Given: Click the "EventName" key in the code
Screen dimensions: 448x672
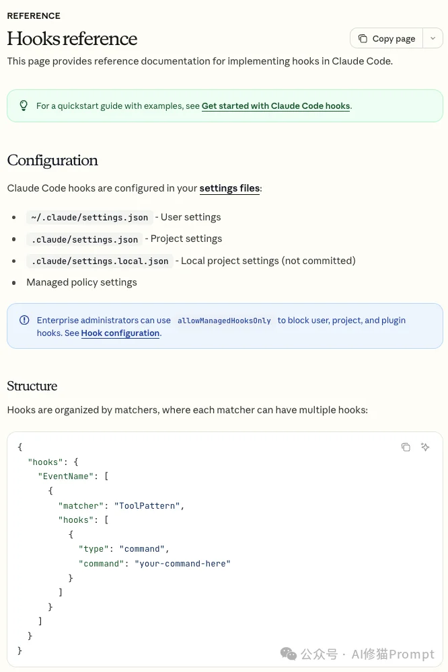Looking at the screenshot, I should (x=68, y=476).
